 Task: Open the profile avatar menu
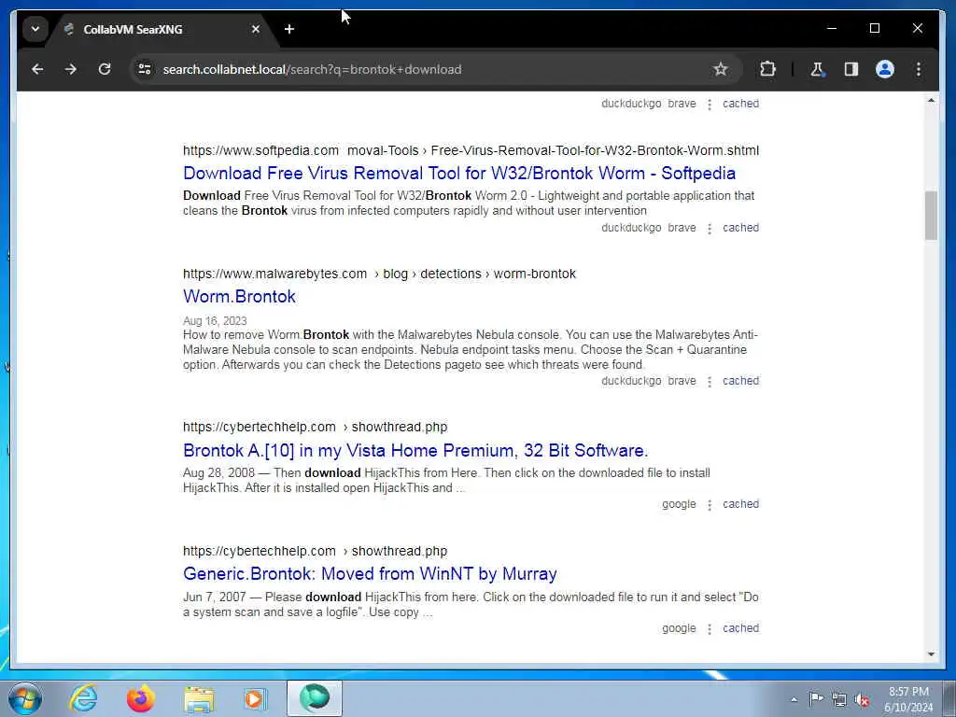click(x=885, y=69)
